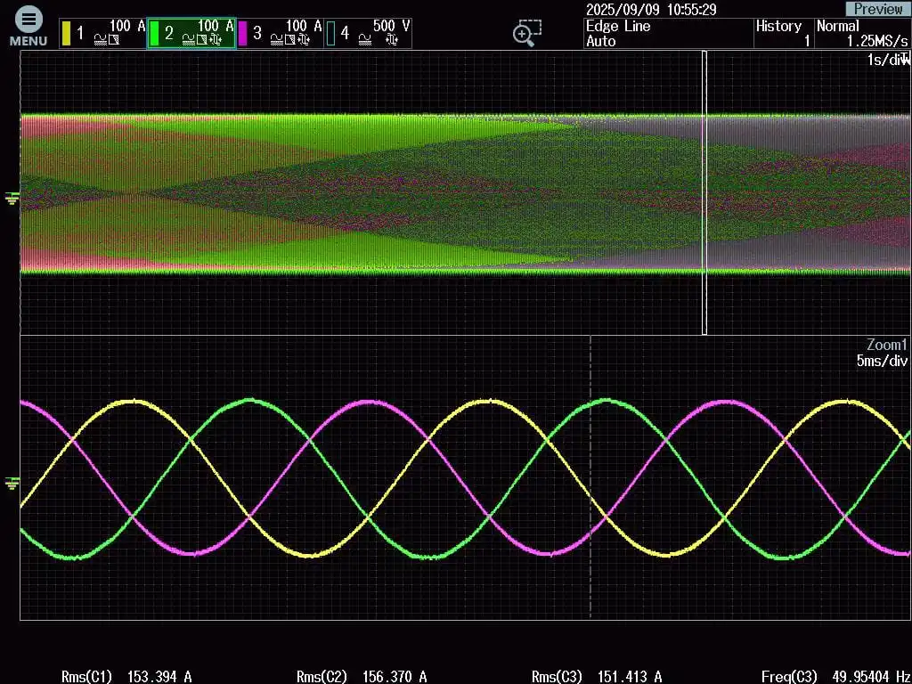Select channel 2 100 A box

[x=191, y=33]
